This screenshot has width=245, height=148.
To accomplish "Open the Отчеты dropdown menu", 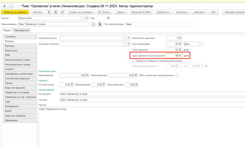I will pyautogui.click(x=105, y=12).
